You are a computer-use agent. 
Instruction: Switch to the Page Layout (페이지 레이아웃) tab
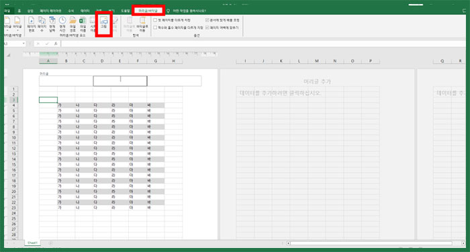click(x=50, y=11)
